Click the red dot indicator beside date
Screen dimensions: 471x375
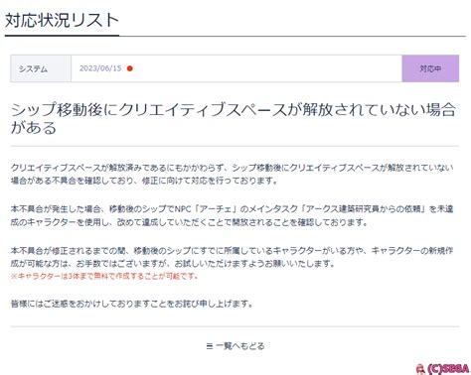coord(130,68)
